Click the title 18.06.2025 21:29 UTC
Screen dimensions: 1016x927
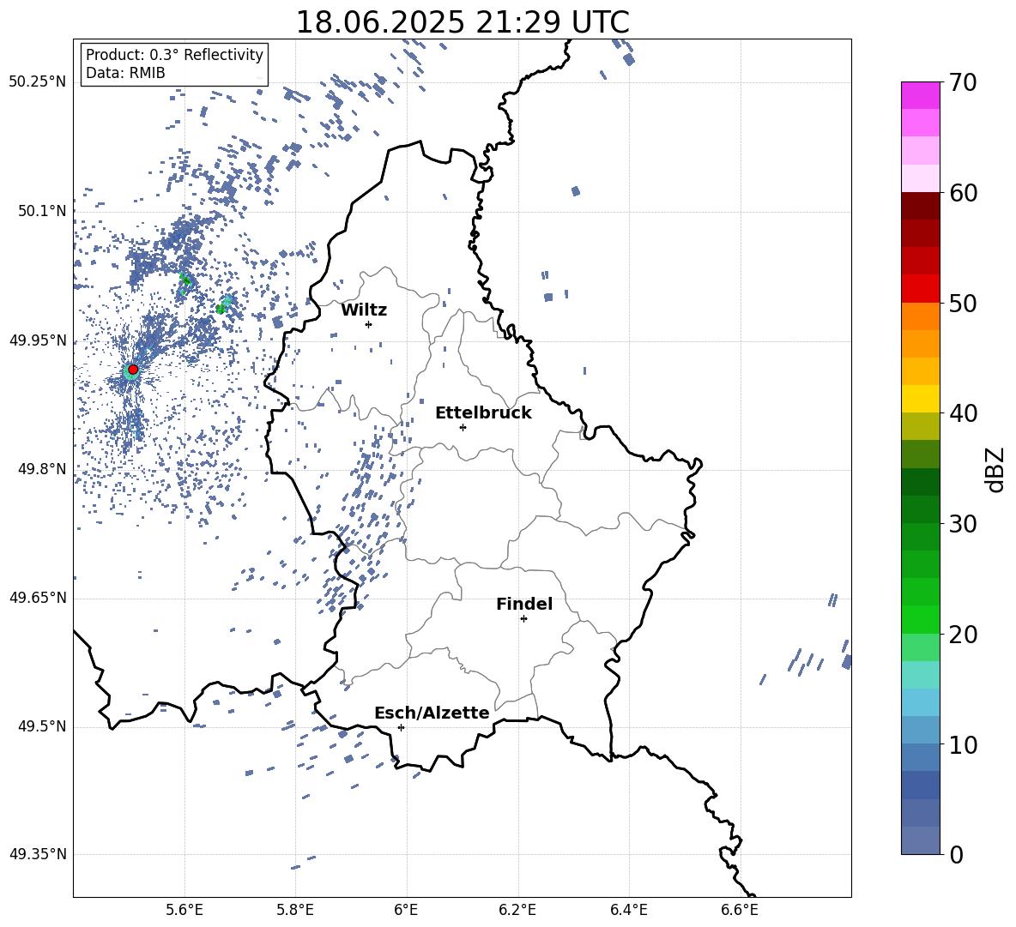coord(463,22)
